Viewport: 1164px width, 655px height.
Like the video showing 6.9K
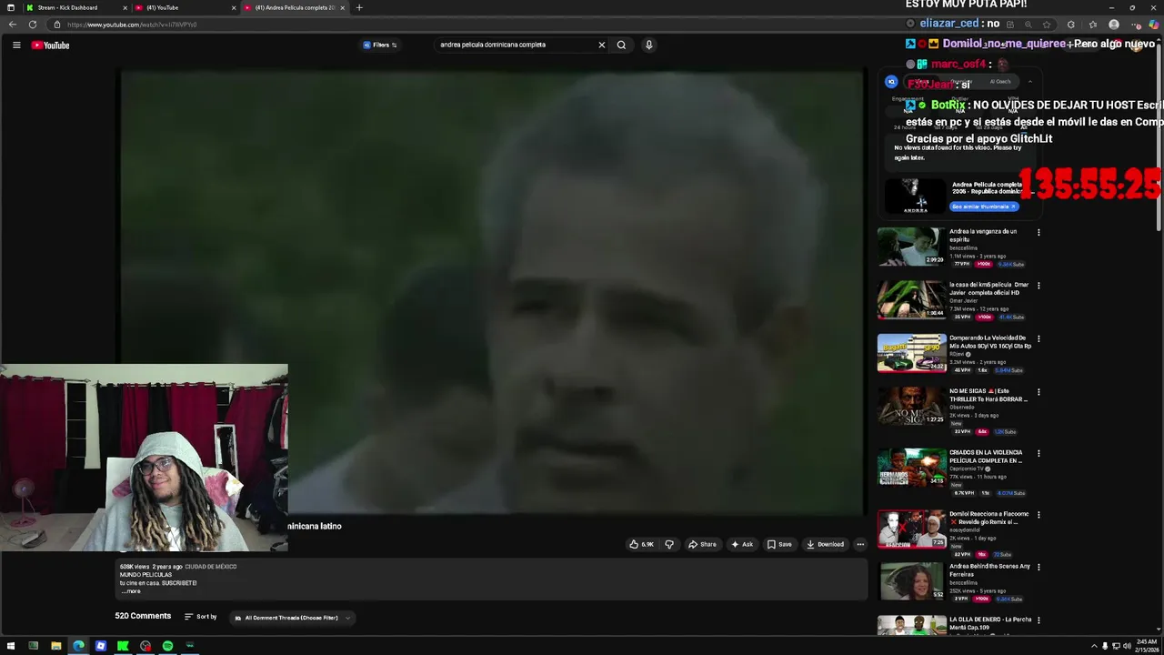pyautogui.click(x=642, y=544)
